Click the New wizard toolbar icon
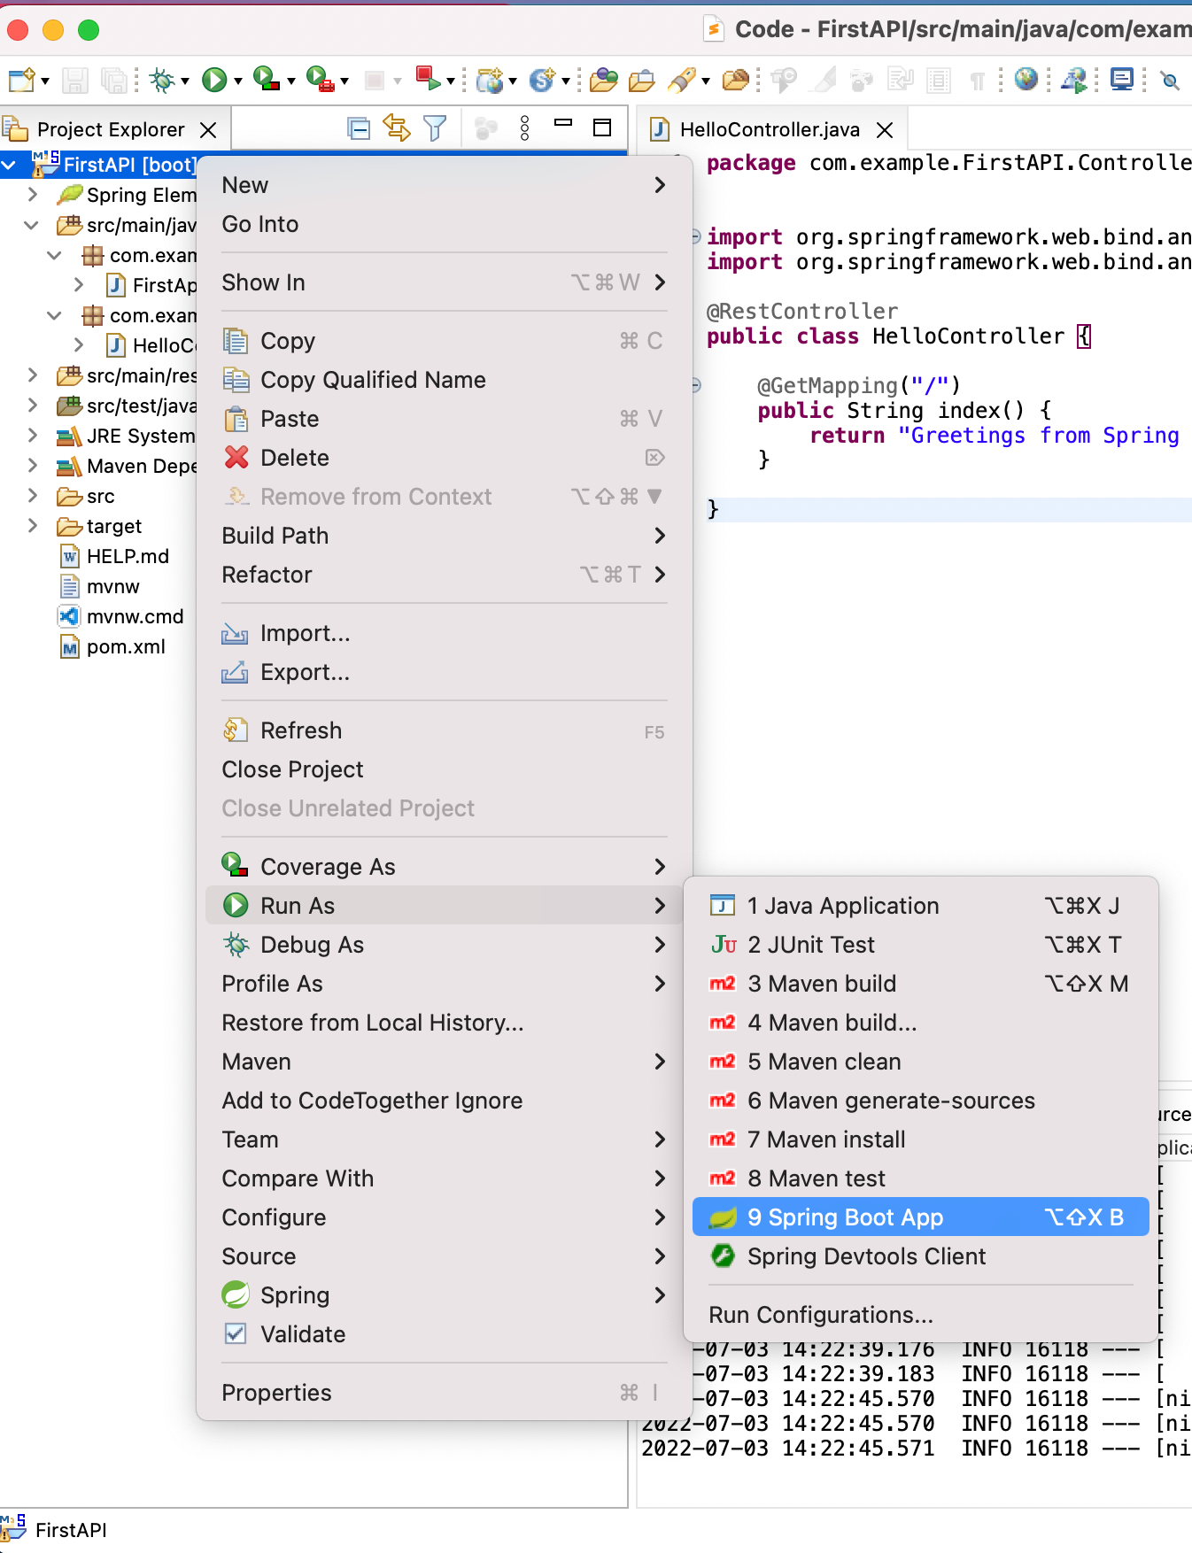 (x=21, y=81)
